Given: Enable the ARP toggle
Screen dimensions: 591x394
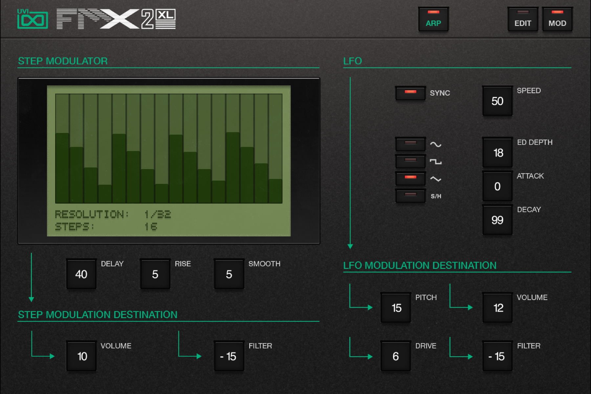Looking at the screenshot, I should click(433, 19).
